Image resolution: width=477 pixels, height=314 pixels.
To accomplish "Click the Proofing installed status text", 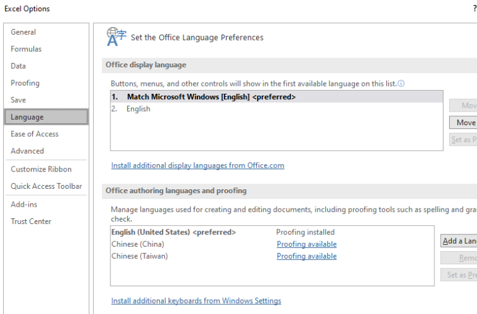I will 305,232.
